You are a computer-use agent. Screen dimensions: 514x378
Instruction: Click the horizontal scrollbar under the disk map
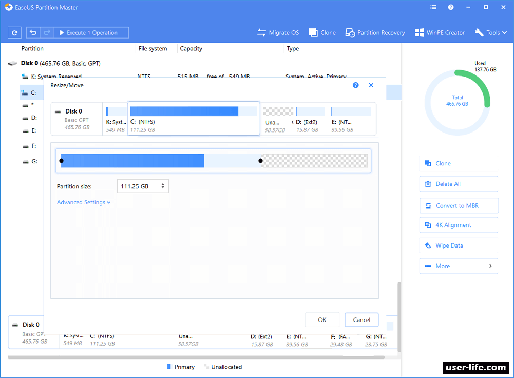click(x=196, y=357)
